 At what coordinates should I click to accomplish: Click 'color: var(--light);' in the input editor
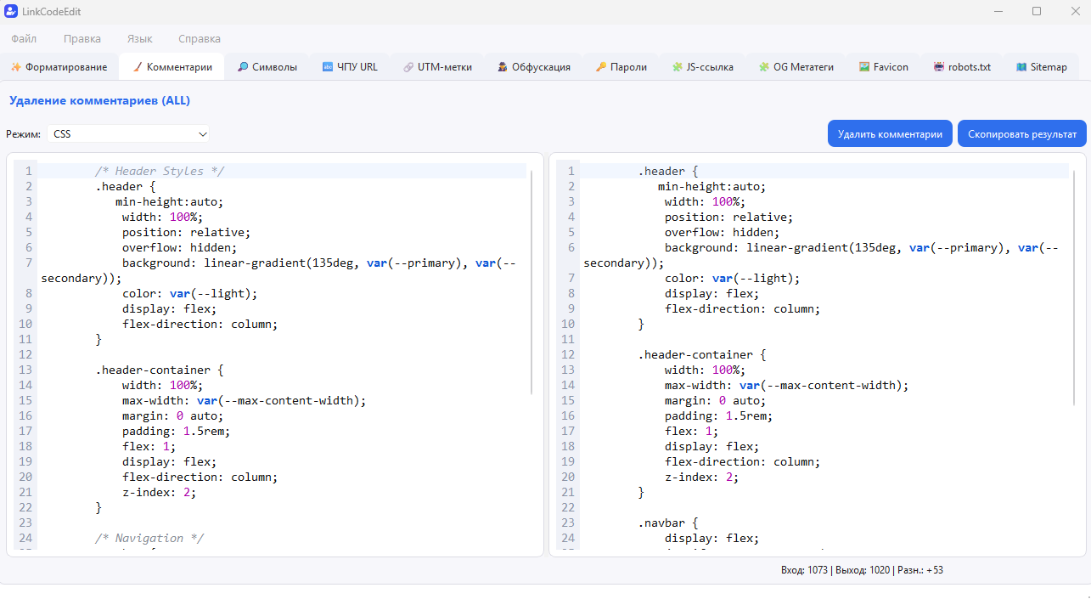tap(189, 293)
